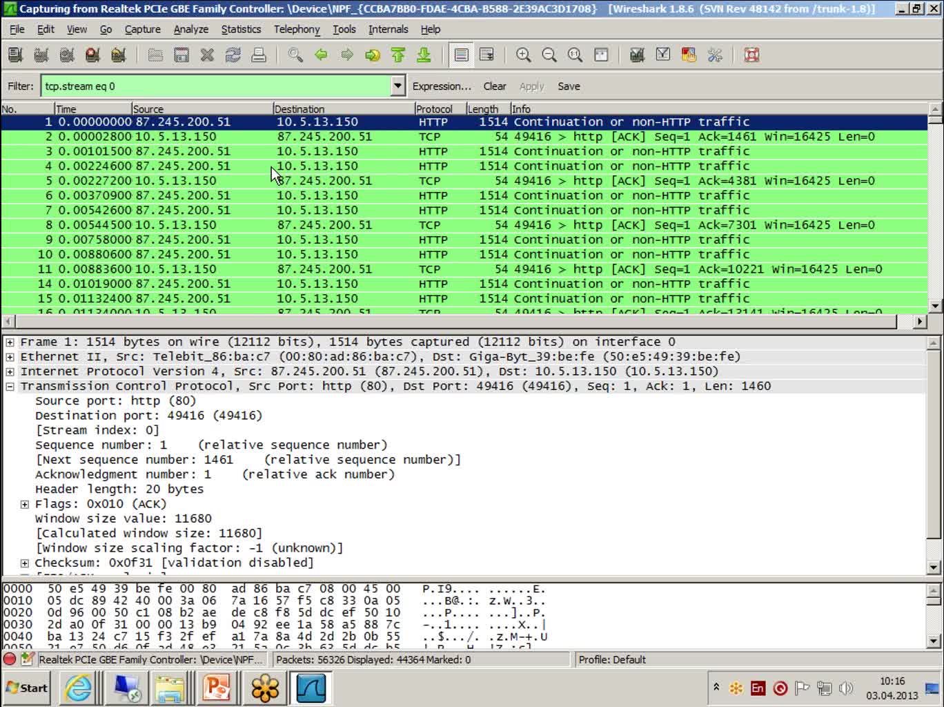Viewport: 944px width, 707px height.
Task: Select packet 11 with Ack=10221
Action: tap(464, 269)
